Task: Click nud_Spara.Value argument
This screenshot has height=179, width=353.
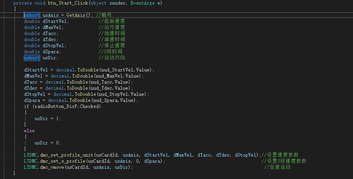Action: click(x=114, y=100)
